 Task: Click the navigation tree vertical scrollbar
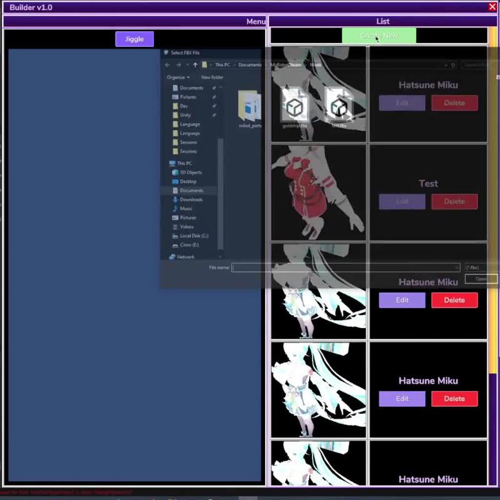pyautogui.click(x=220, y=194)
